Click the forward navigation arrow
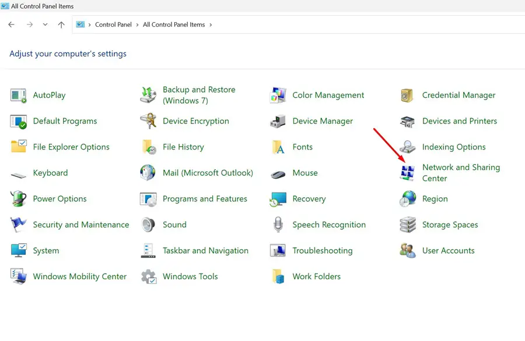This screenshot has width=525, height=341. pos(30,24)
